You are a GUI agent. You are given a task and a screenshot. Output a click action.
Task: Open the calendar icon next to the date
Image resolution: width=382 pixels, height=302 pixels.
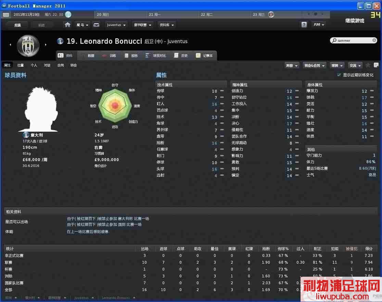point(6,15)
